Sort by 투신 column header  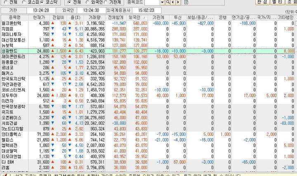pos(178,18)
